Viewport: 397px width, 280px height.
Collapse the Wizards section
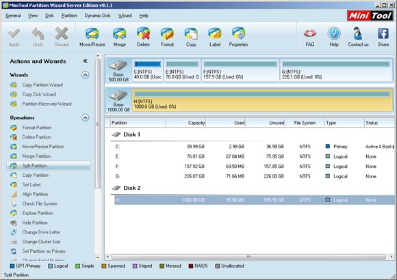pyautogui.click(x=85, y=75)
